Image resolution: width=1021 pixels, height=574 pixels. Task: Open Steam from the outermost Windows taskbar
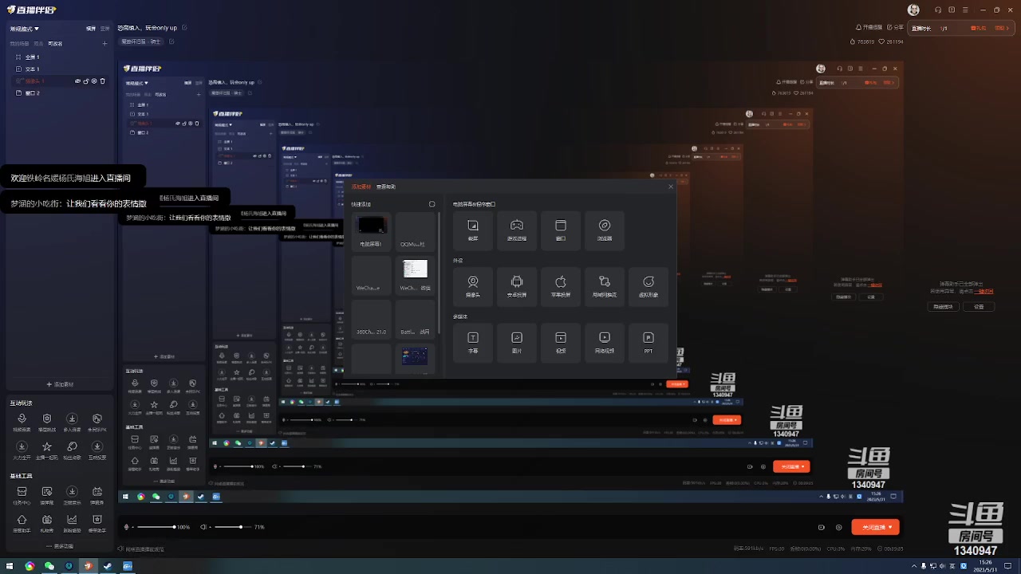pos(107,566)
